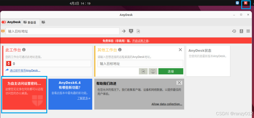Screen dimensions: 254x118
Task: Open the hamburger main menu
Action: [x=248, y=31]
